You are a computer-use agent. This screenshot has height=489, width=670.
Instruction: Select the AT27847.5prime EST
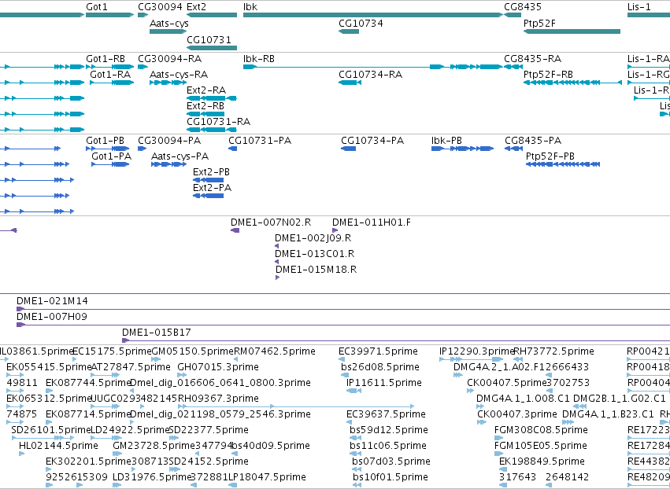coord(105,375)
